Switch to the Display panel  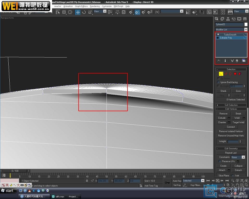tap(239, 19)
